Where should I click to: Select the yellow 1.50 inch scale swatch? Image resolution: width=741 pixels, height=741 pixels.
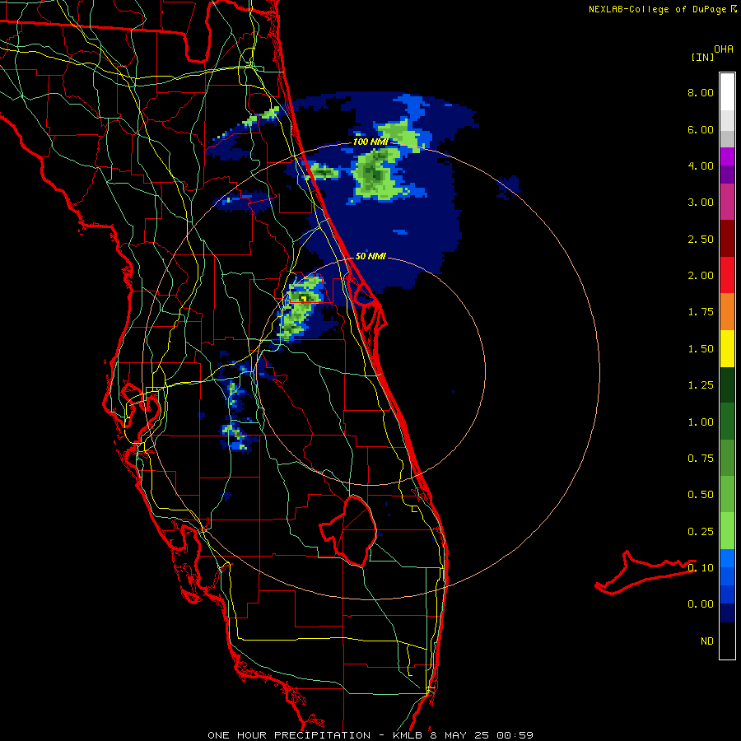point(727,348)
